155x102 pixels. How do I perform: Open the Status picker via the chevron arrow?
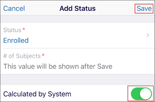(x=148, y=35)
